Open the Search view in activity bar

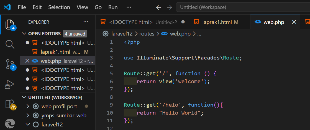10,44
